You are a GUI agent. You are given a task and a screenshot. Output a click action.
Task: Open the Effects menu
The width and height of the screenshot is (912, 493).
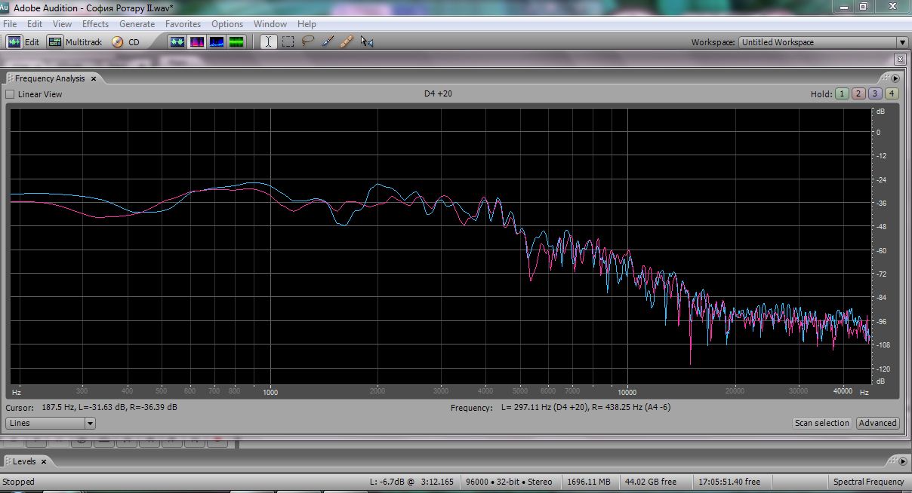coord(95,24)
